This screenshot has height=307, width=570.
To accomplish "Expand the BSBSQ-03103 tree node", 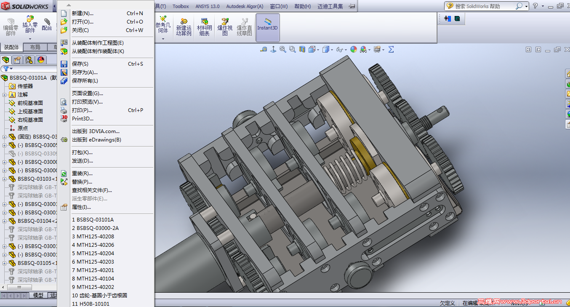I will point(5,179).
